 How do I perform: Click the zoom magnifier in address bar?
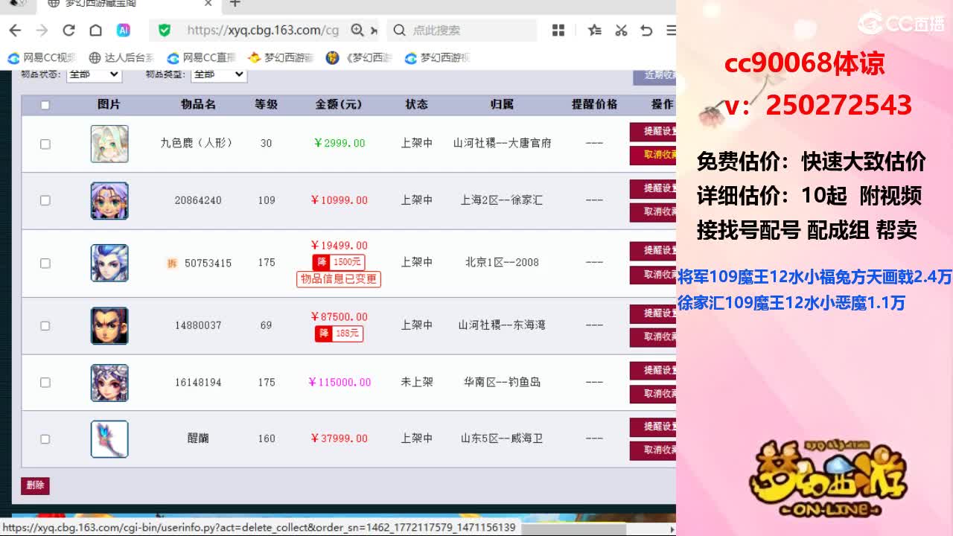click(357, 31)
